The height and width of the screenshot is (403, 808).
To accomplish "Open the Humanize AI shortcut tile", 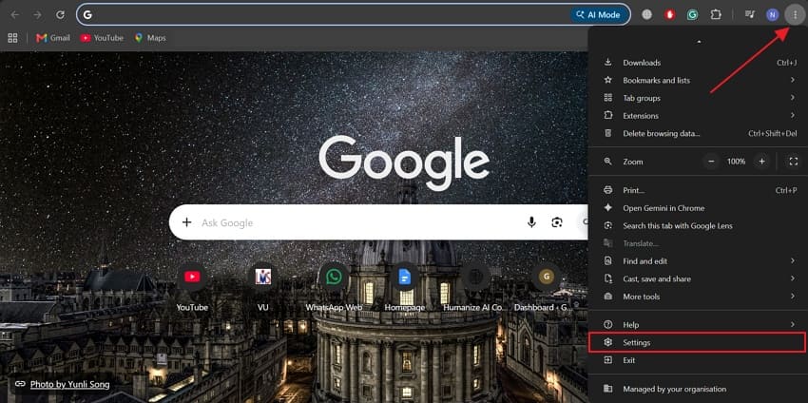I will tap(475, 288).
